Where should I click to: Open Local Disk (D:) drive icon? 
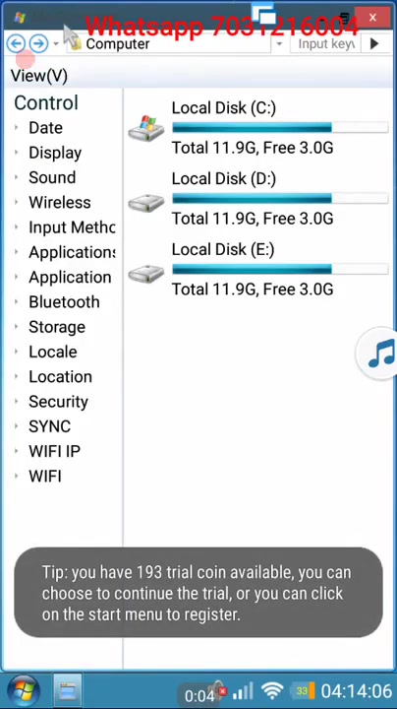coord(145,202)
